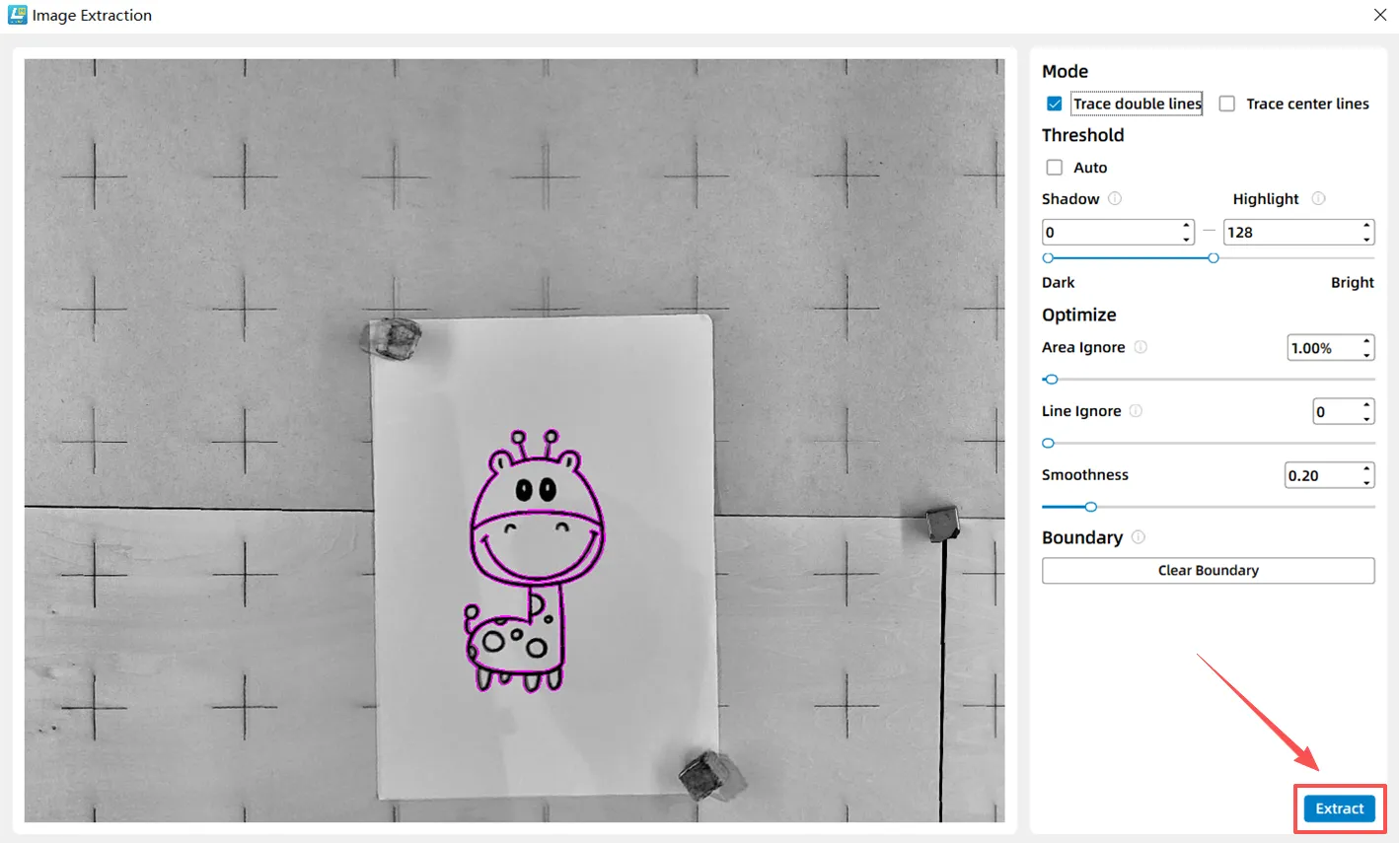Decrease Smoothness value with down arrow

pyautogui.click(x=1366, y=482)
